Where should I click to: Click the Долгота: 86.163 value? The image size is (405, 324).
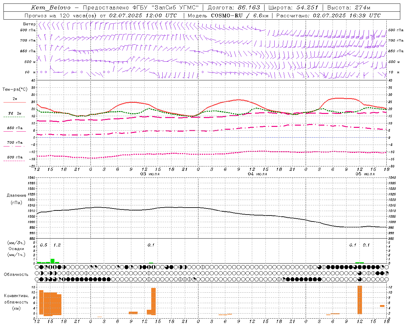(x=234, y=8)
